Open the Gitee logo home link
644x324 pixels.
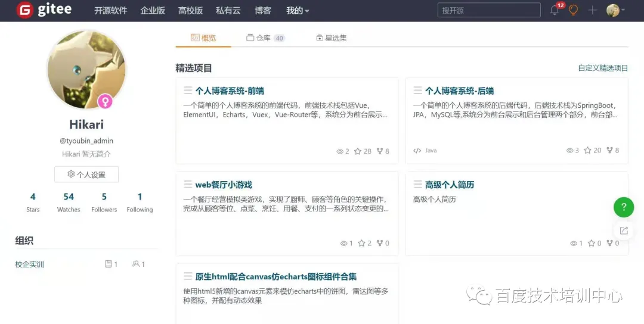click(x=44, y=10)
